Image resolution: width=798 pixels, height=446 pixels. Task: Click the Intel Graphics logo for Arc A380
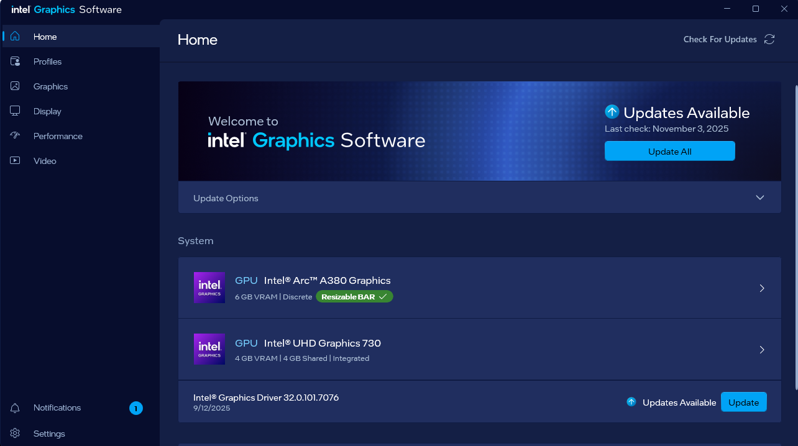tap(209, 288)
